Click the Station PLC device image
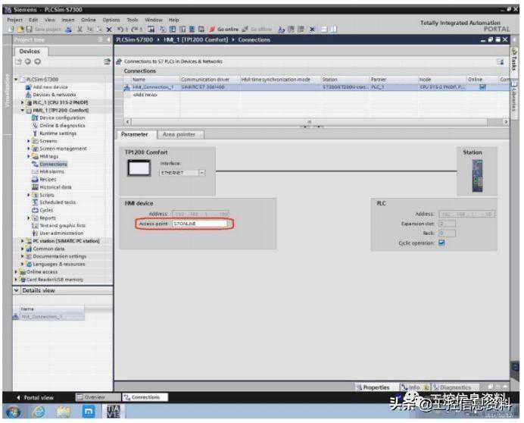 (x=476, y=175)
